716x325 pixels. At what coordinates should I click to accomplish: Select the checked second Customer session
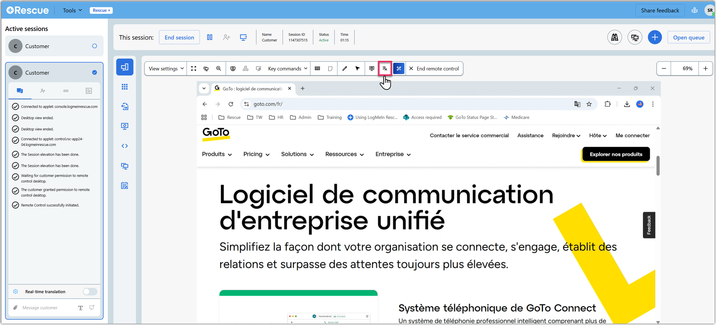coord(95,72)
